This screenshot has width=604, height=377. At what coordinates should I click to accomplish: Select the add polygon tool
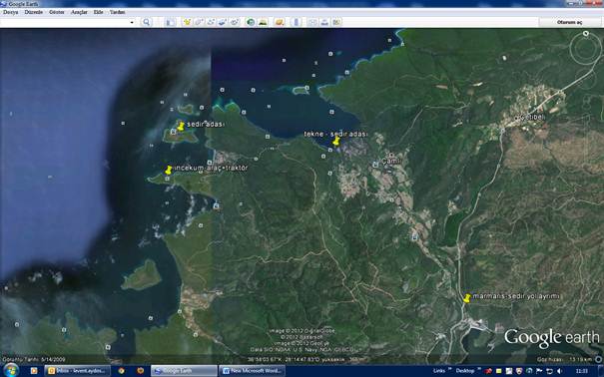coord(199,22)
